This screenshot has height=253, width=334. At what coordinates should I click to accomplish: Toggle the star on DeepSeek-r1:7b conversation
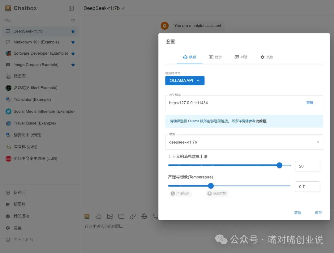tap(73, 31)
